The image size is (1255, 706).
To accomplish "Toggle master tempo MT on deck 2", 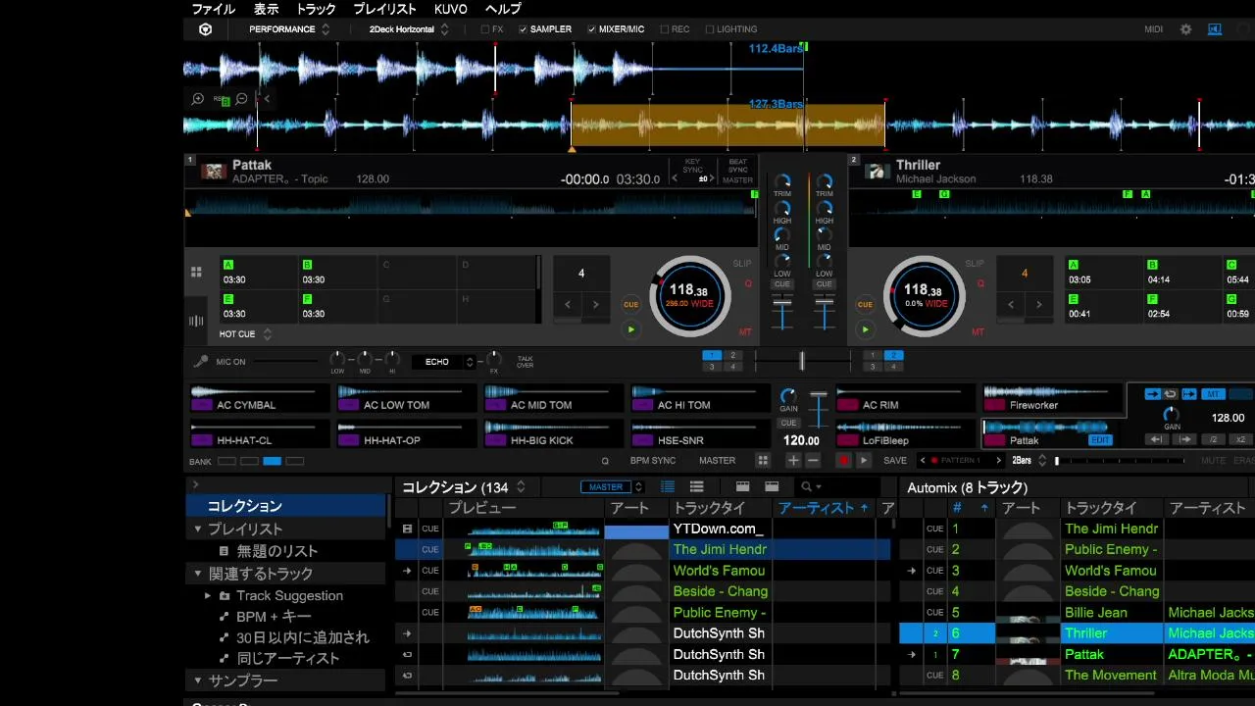I will [978, 332].
